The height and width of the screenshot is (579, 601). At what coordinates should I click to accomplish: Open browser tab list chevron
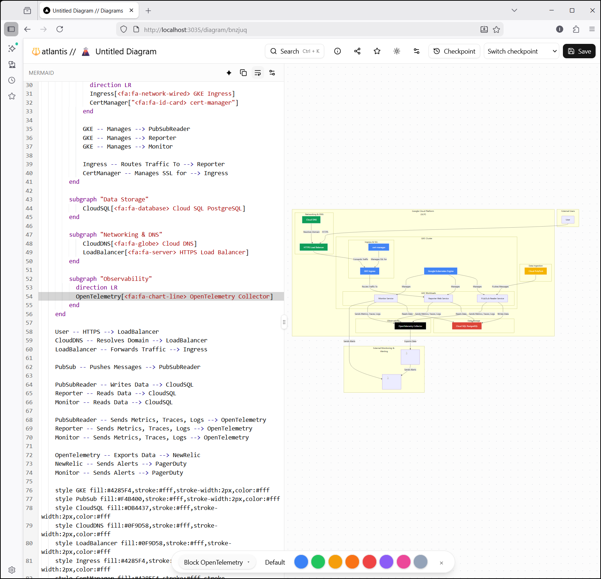tap(514, 10)
